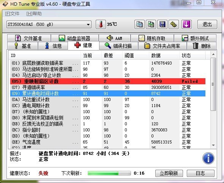Click the copy screenshot icon in toolbar
The height and width of the screenshot is (183, 224).
point(151,24)
